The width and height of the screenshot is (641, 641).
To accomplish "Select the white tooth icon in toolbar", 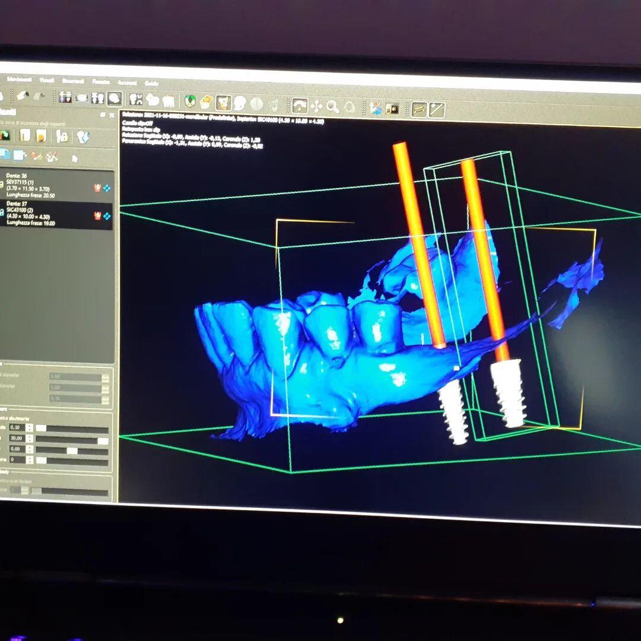I will [x=169, y=101].
